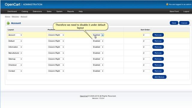Open the Sitemap layout dropdown
192x108 pixels.
(x=15, y=59)
